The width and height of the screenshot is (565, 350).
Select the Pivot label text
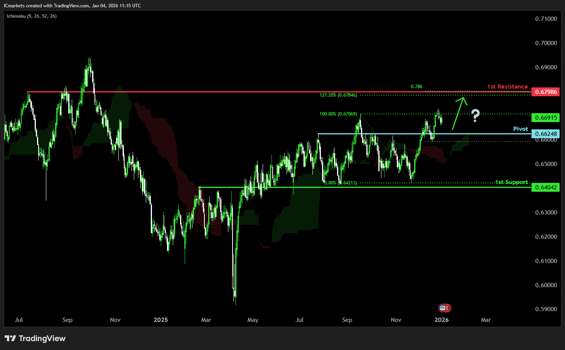click(520, 129)
